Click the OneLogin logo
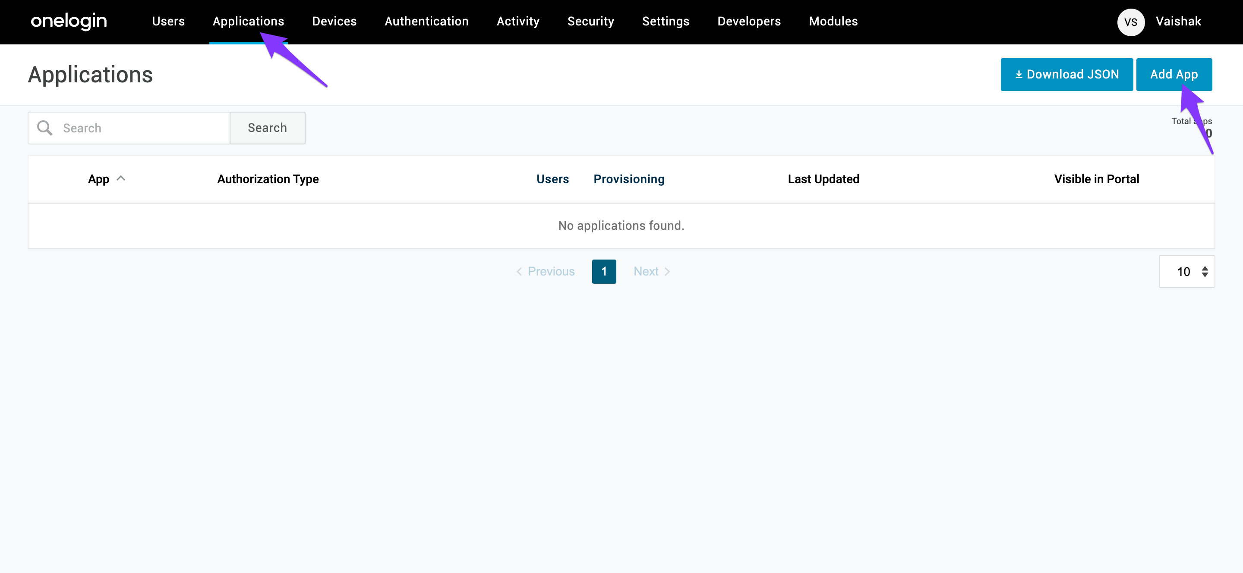 tap(69, 21)
